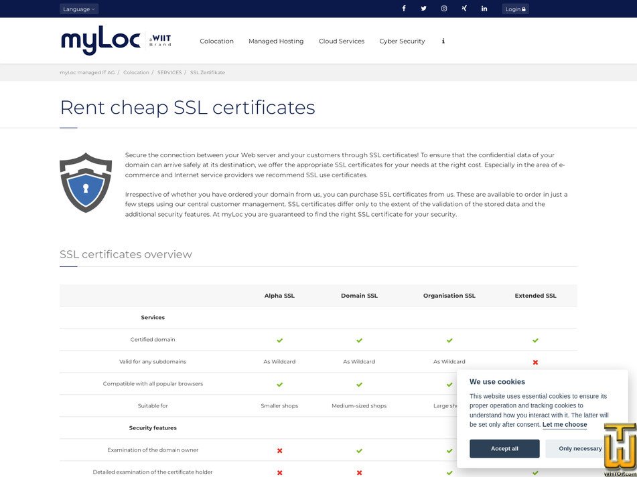Screen dimensions: 637x477
Task: Open the Managed Hosting menu
Action: click(276, 41)
